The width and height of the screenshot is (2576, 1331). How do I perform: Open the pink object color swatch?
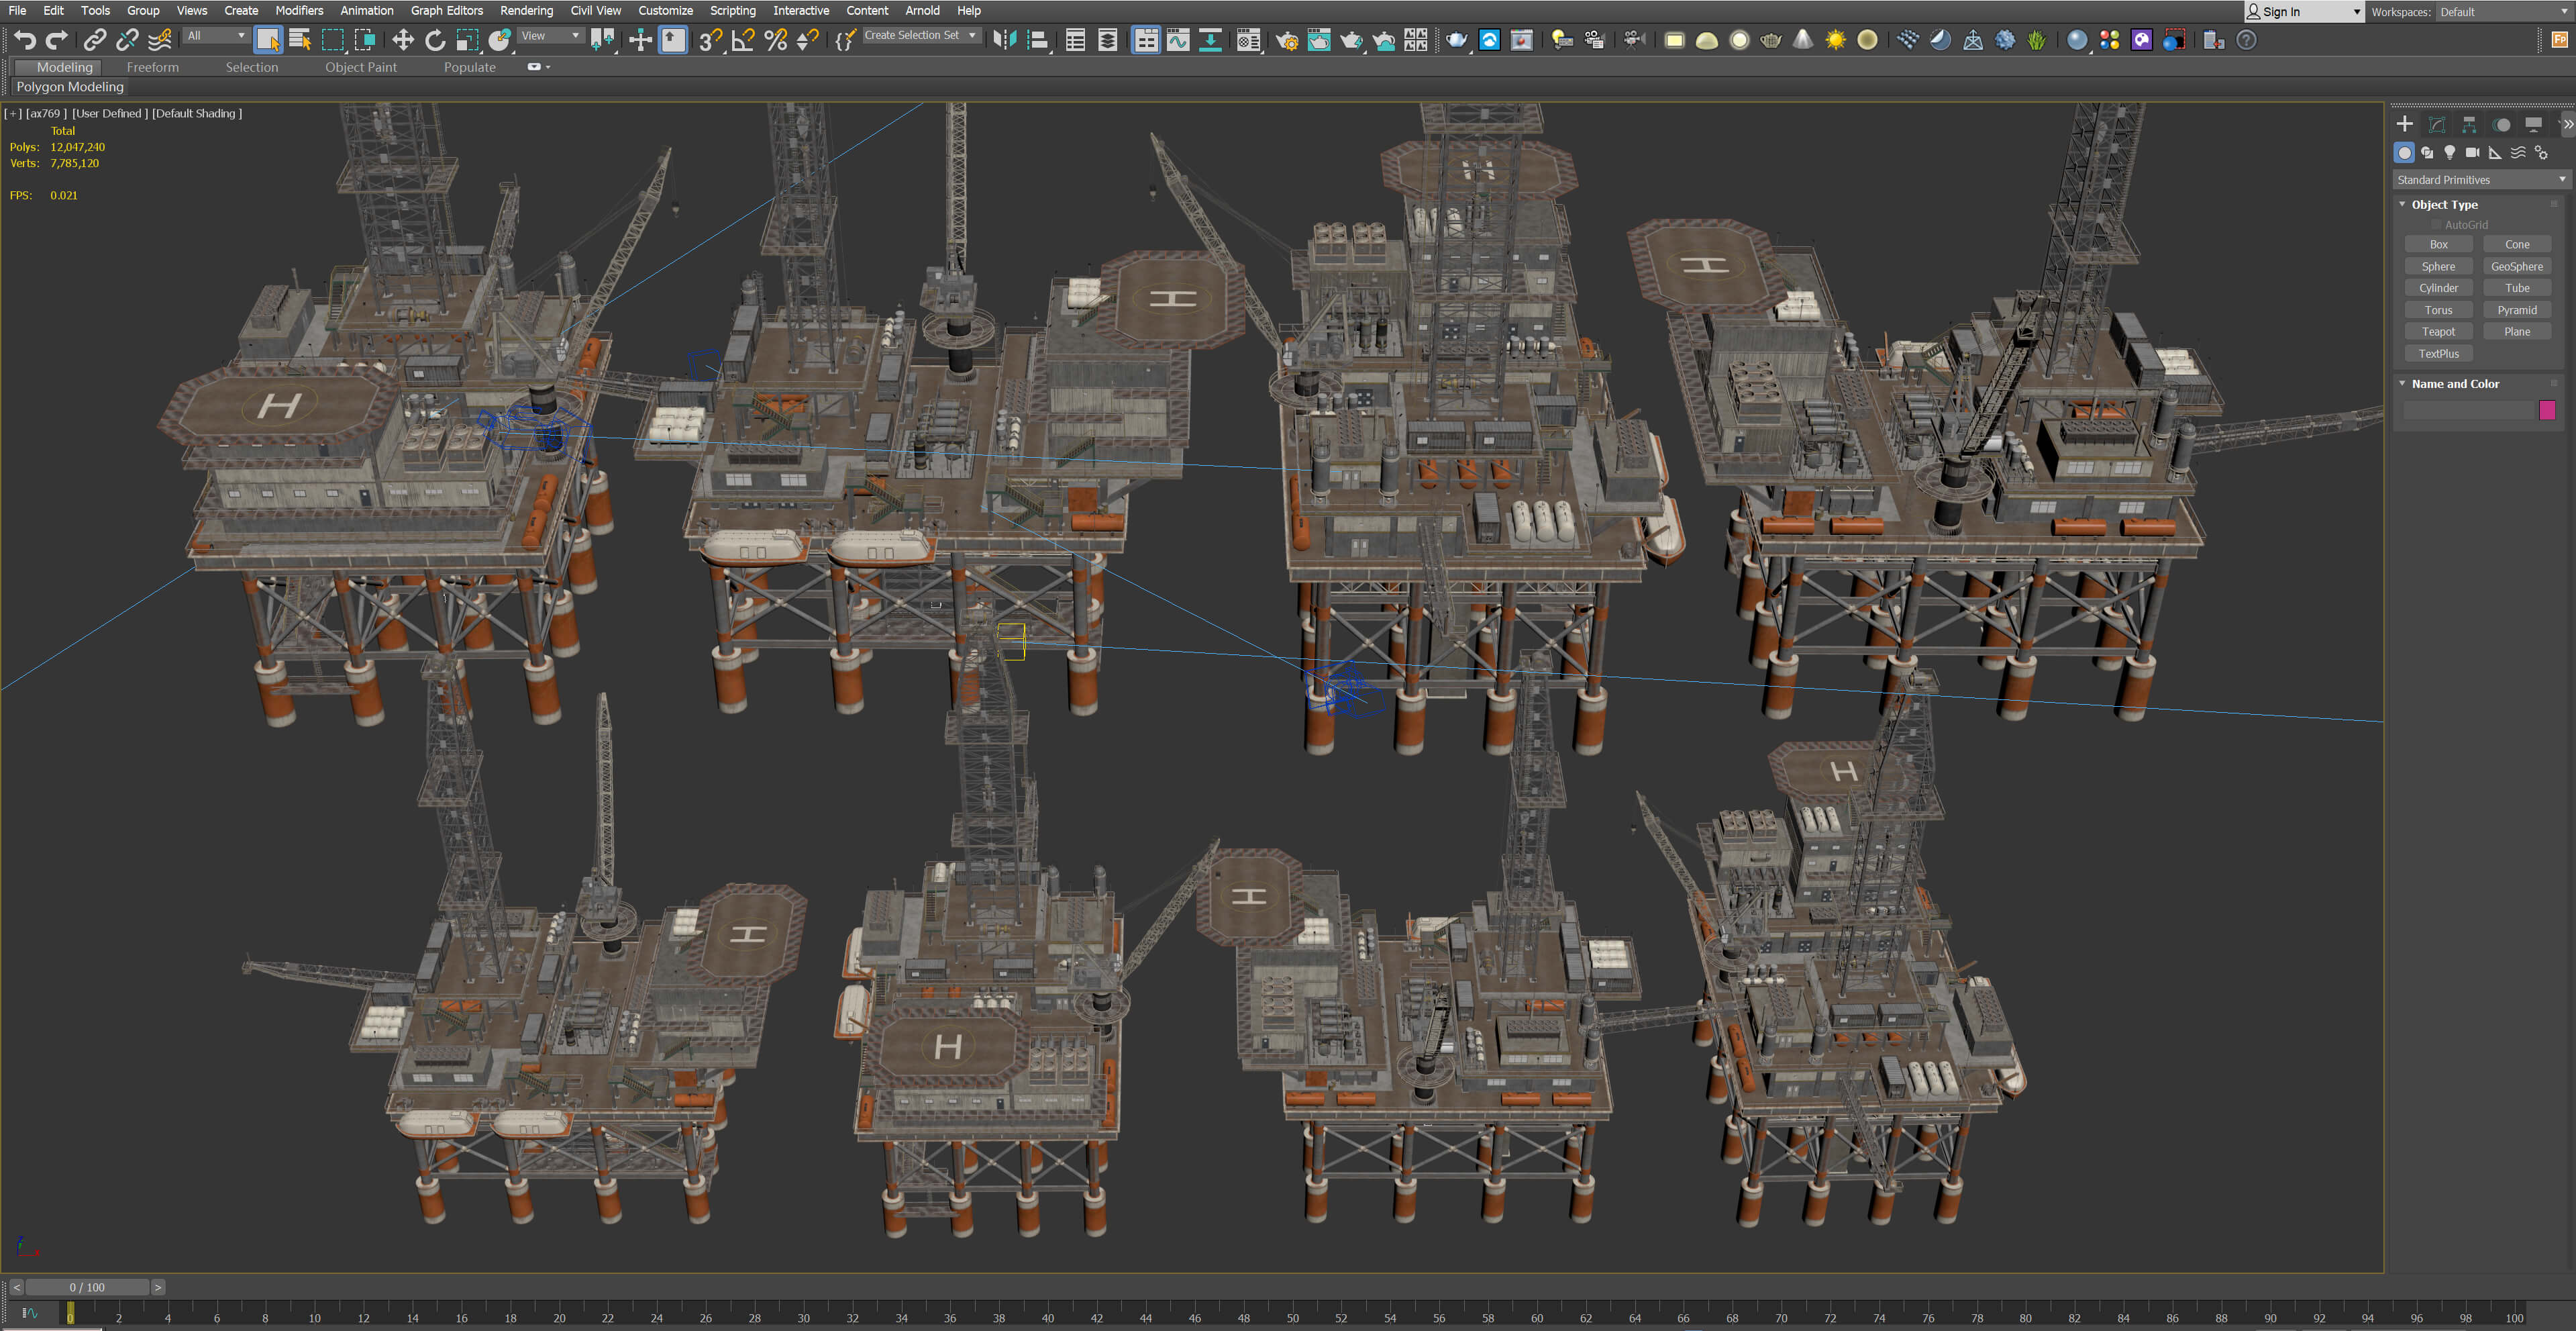click(x=2546, y=410)
